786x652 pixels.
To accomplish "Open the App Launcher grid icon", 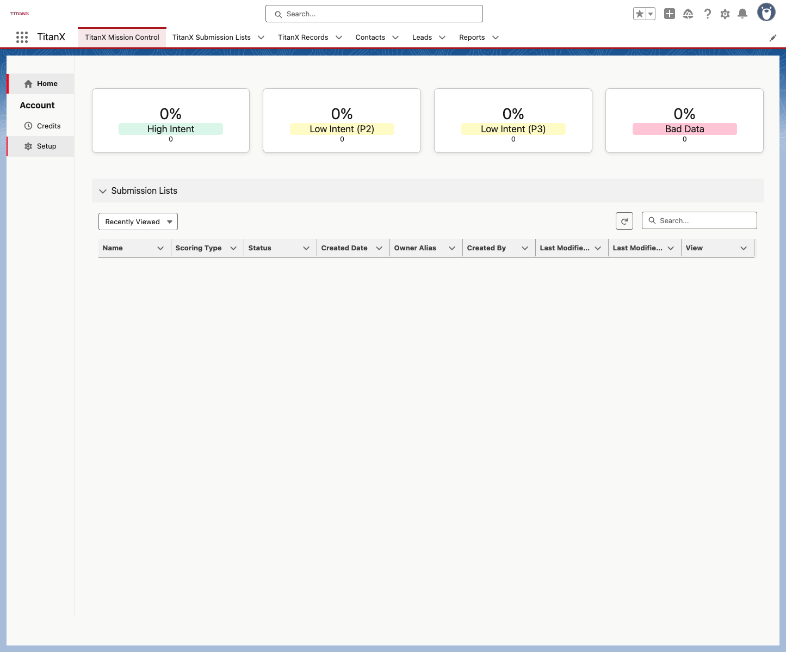I will point(22,37).
